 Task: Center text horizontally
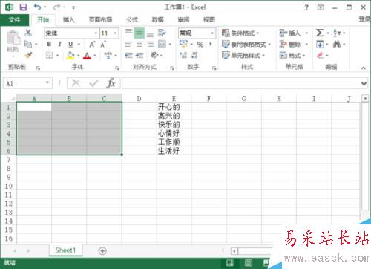139,45
